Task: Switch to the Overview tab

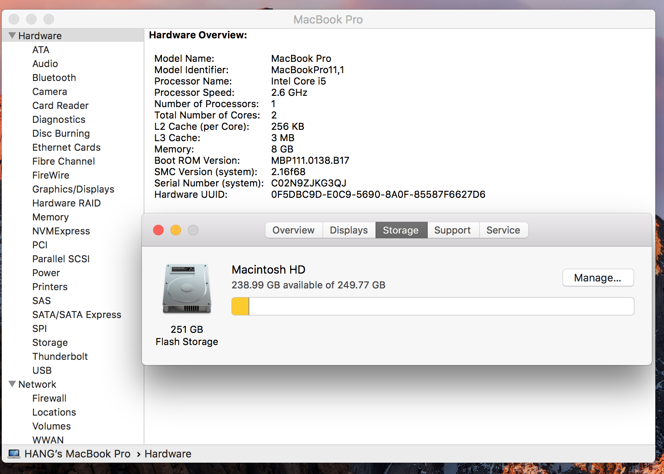Action: pos(294,230)
